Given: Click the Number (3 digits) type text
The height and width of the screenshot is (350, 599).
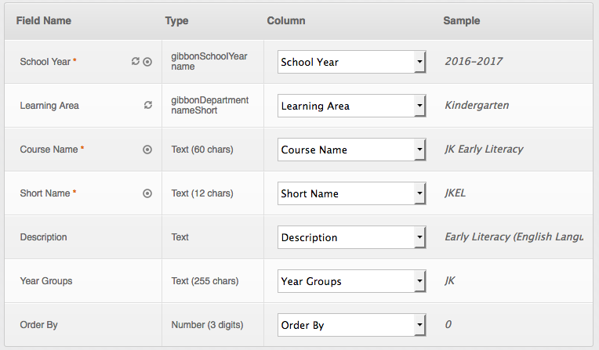Looking at the screenshot, I should [205, 325].
